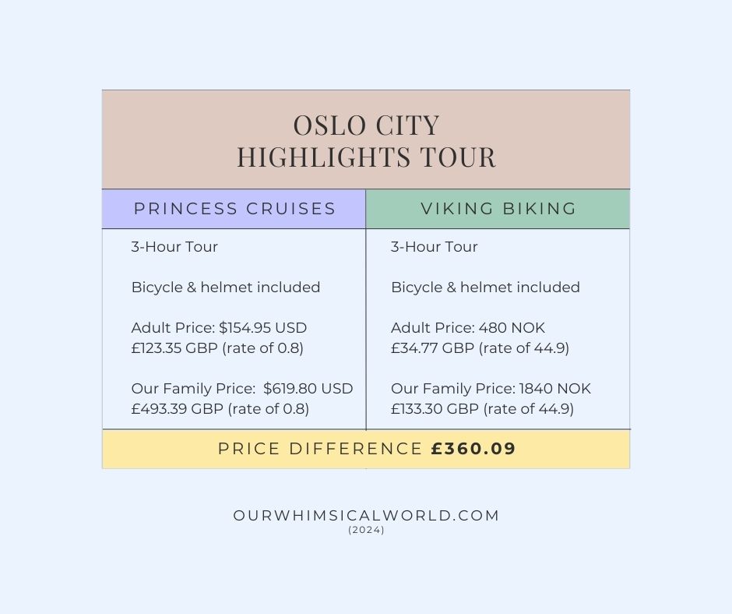Click Our Family Price $619.80 USD text
This screenshot has width=732, height=614.
coord(242,389)
